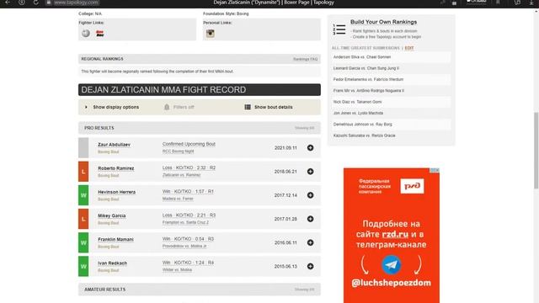Screen dimensions: 539x303
Task: Click EDIT next to All Time Greatest Submissions
Action: coord(409,48)
